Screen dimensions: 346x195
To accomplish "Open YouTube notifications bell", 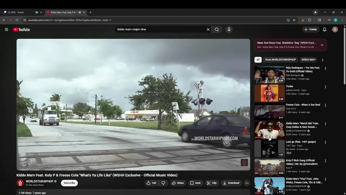I will coord(325,30).
